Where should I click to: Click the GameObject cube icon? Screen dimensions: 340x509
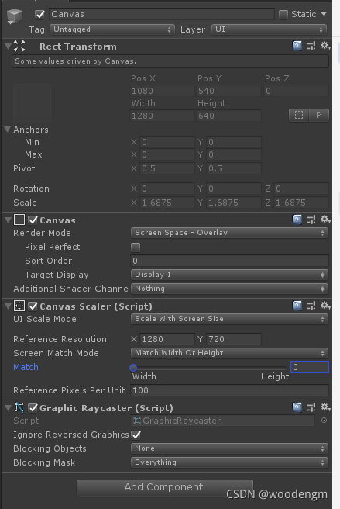point(14,16)
